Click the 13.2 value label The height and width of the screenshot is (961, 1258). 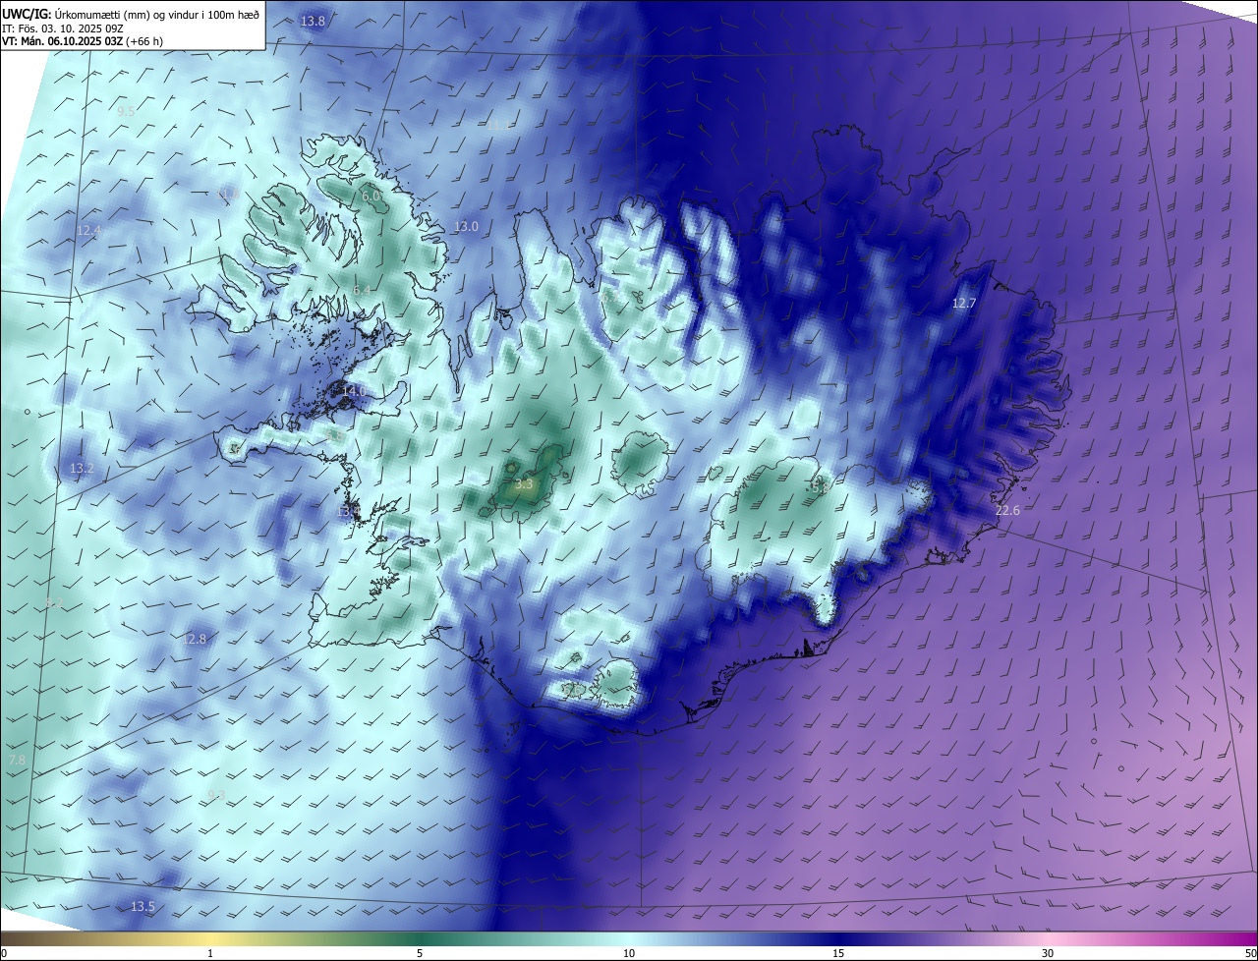tap(82, 469)
